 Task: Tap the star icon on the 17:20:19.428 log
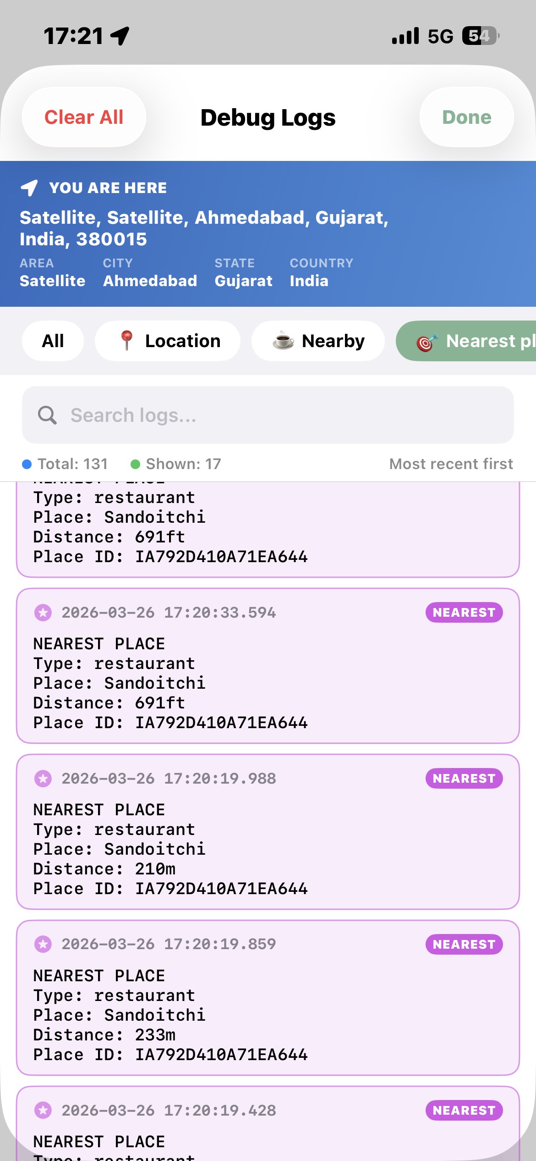43,1111
